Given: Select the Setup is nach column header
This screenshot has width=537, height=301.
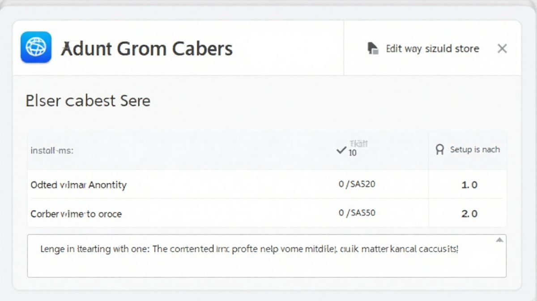Looking at the screenshot, I should [475, 150].
